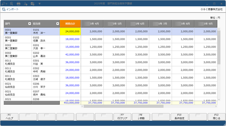The width and height of the screenshot is (226, 126).
Task: Click the horizontal scrollbar thumb
Action: [123, 106]
